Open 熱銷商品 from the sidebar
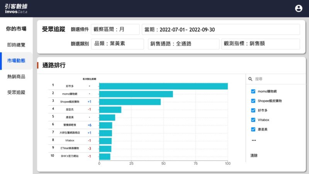 pyautogui.click(x=16, y=77)
